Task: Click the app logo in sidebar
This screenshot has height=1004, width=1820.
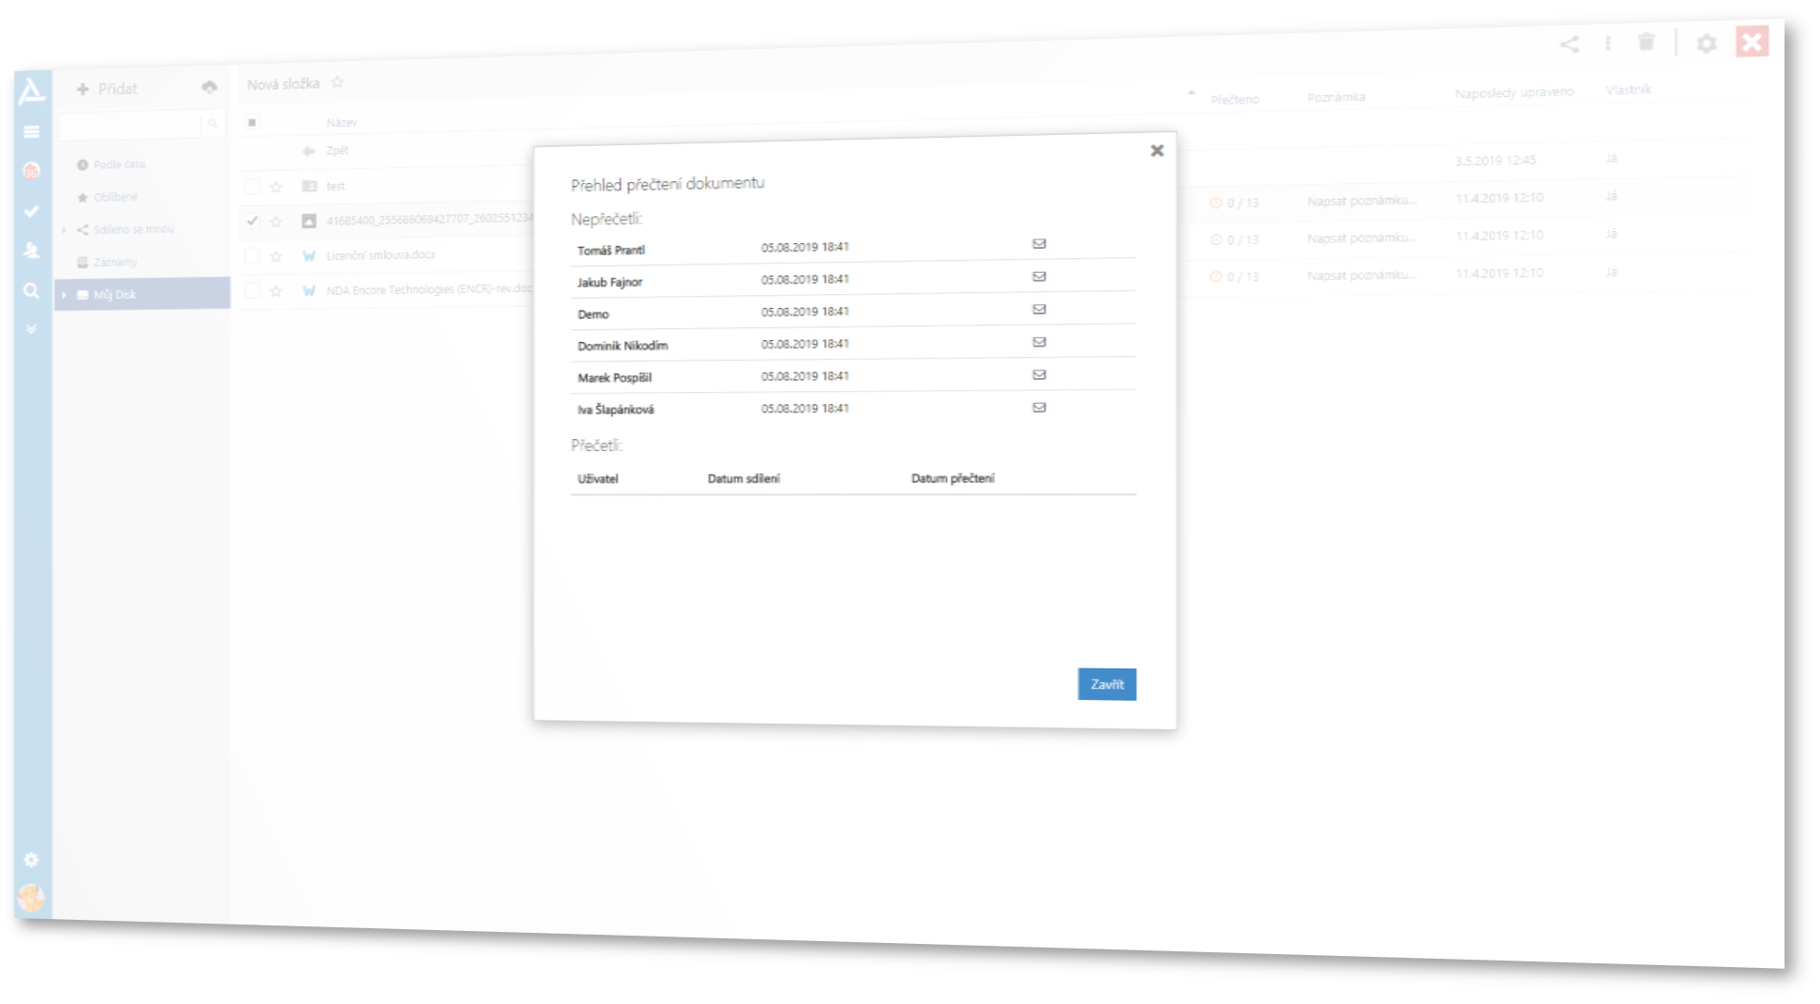Action: coord(31,91)
